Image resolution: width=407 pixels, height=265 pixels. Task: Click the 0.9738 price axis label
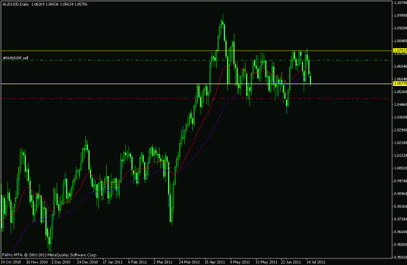400,219
